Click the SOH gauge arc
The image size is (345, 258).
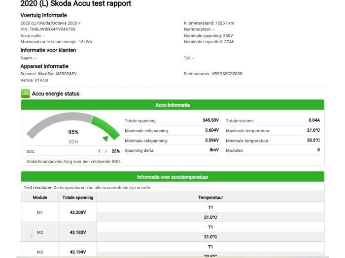[73, 125]
